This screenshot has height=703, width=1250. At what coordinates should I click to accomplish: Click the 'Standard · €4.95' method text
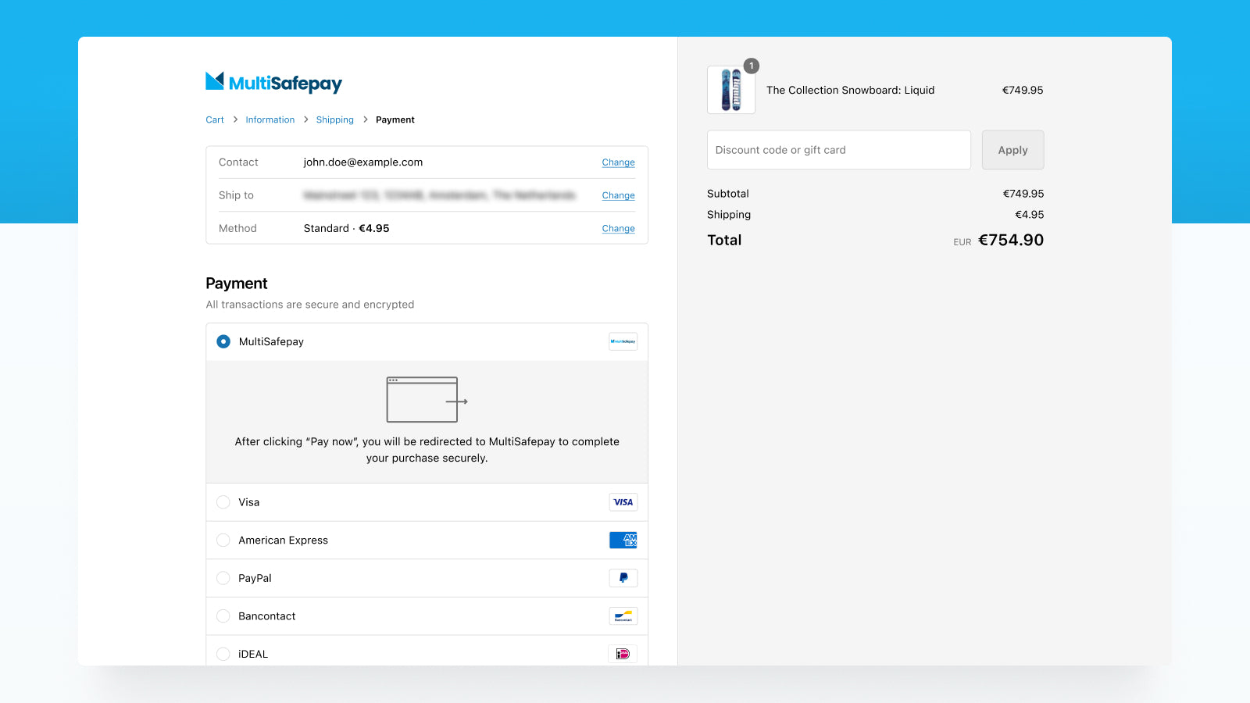click(346, 228)
